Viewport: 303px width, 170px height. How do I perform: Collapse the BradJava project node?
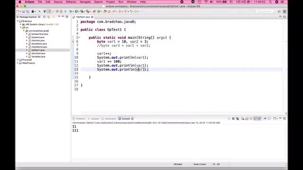pos(18,21)
